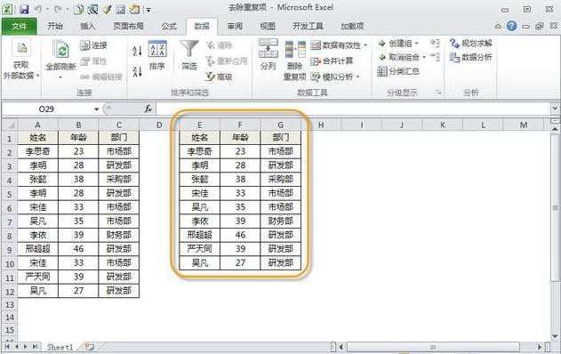Switch to the 开发工具 (Developer) tab
Image resolution: width=561 pixels, height=354 pixels.
[308, 26]
